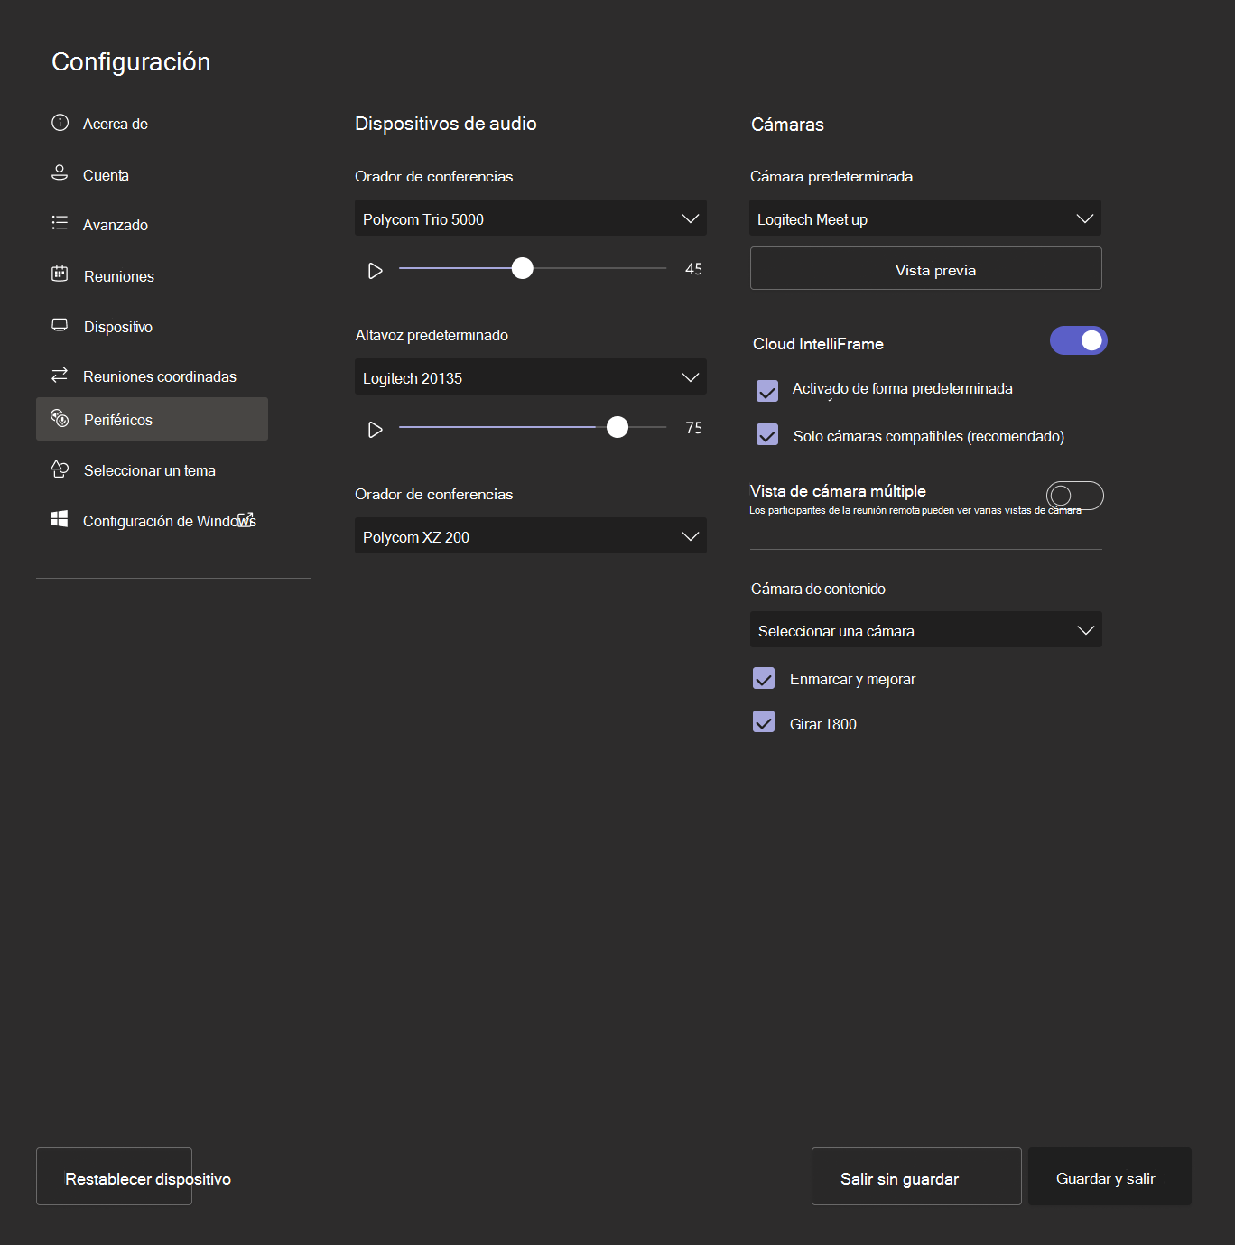Click the Periféricos game controller icon
This screenshot has width=1235, height=1245.
click(x=60, y=418)
